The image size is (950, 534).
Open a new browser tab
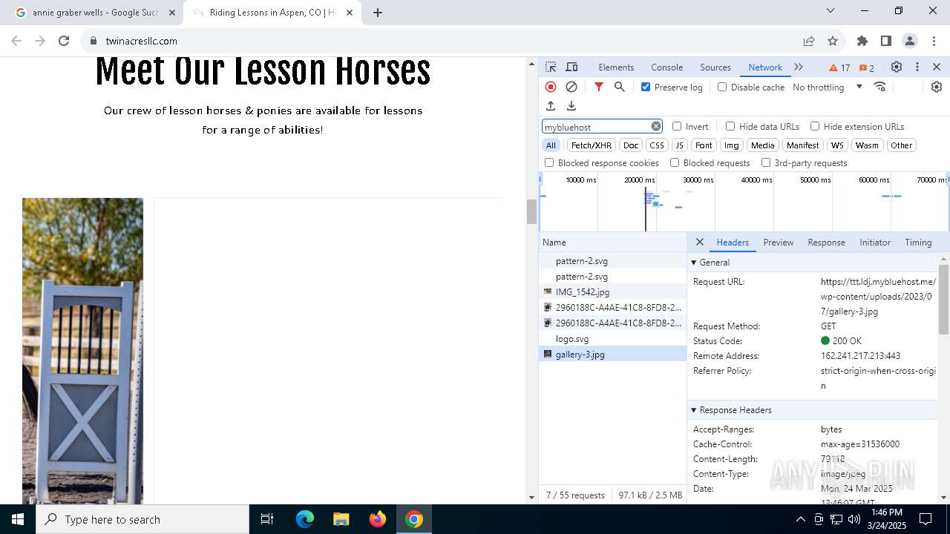click(378, 13)
